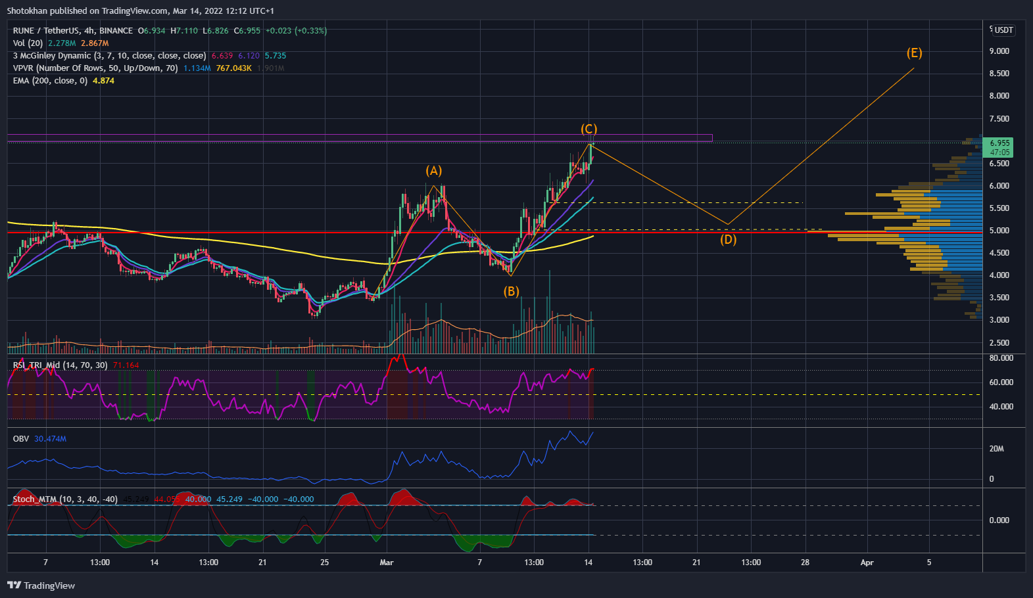Click the VPVR down value 767.043K
The width and height of the screenshot is (1033, 598).
234,68
